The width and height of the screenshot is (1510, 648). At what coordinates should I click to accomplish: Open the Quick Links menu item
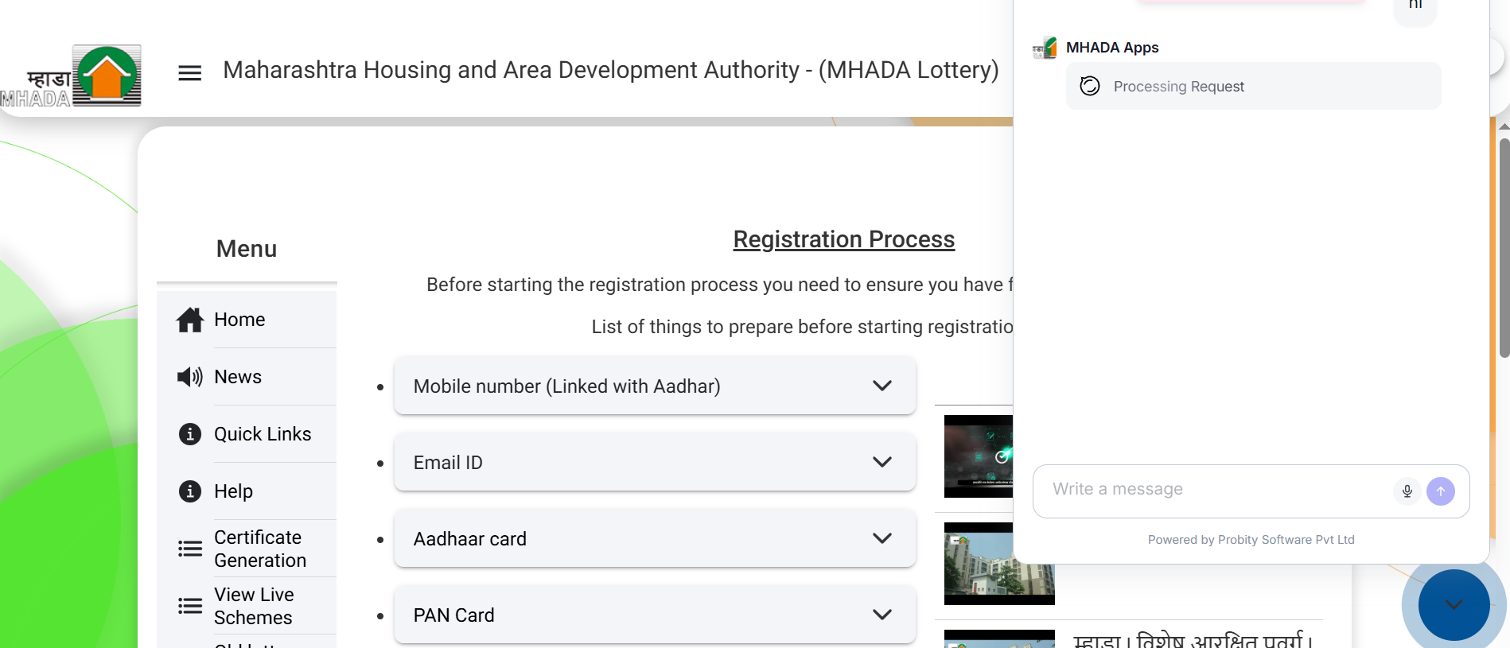point(247,434)
